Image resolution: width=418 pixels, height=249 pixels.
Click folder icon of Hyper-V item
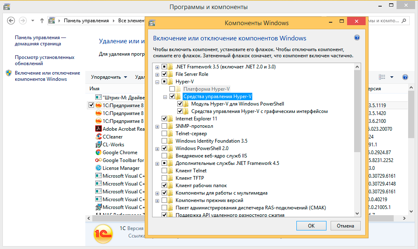[170, 82]
